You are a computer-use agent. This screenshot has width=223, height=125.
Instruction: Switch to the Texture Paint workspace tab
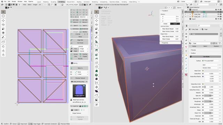pyautogui.click(x=71, y=2)
